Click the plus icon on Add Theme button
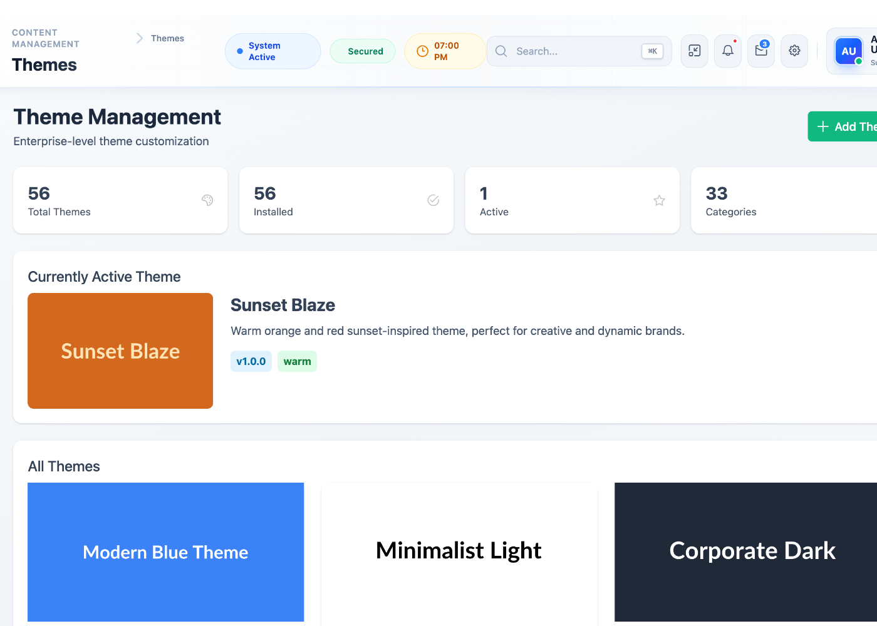877x626 pixels. pyautogui.click(x=823, y=126)
